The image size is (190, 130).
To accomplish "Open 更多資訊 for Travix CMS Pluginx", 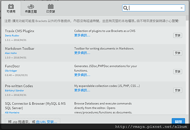I will click(x=82, y=36).
